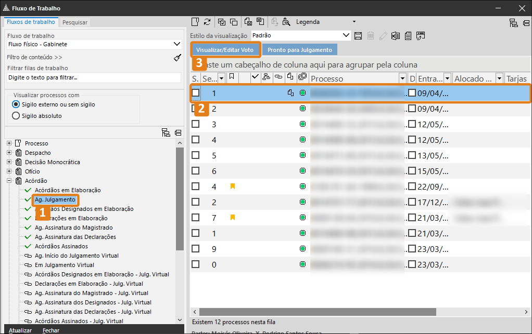The height and width of the screenshot is (334, 532).
Task: Click Fechar in the bottom bar
Action: click(51, 330)
